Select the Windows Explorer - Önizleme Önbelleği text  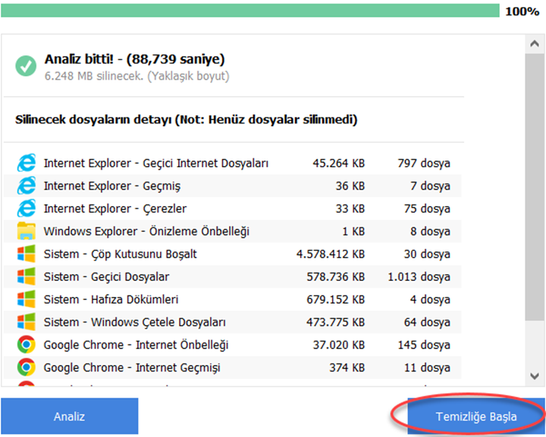point(146,231)
